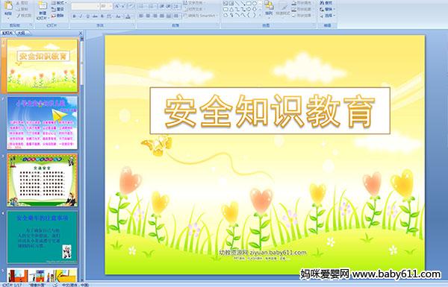
Task: Toggle Italic formatting
Action: [x=81, y=16]
